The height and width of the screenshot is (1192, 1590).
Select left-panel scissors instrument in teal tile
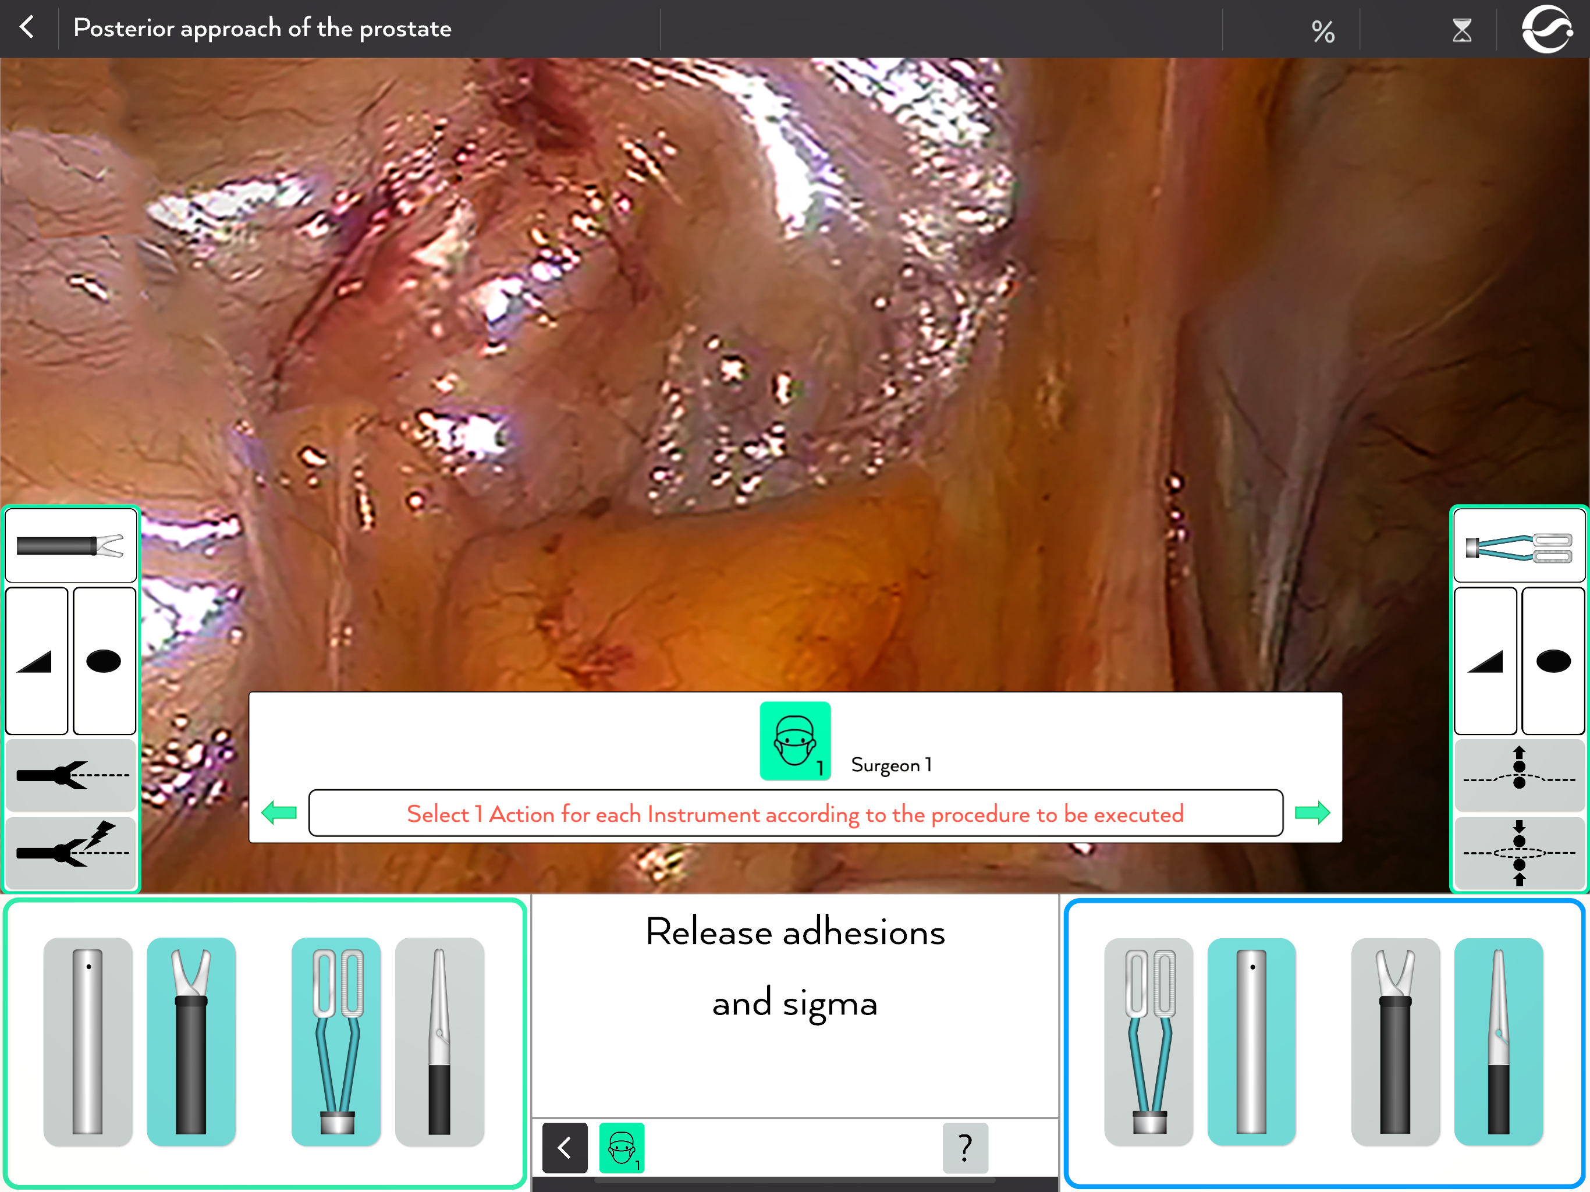(190, 1040)
